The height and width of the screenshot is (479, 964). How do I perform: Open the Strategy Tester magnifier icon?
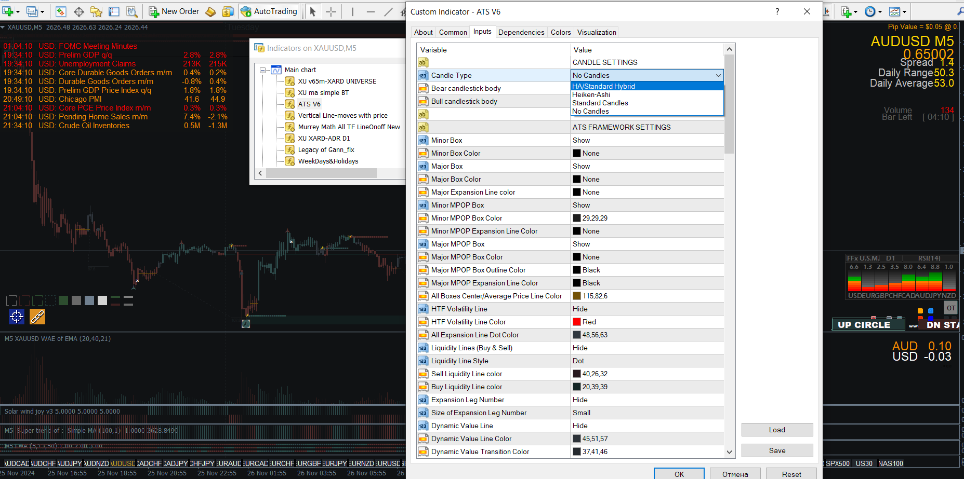click(x=132, y=11)
